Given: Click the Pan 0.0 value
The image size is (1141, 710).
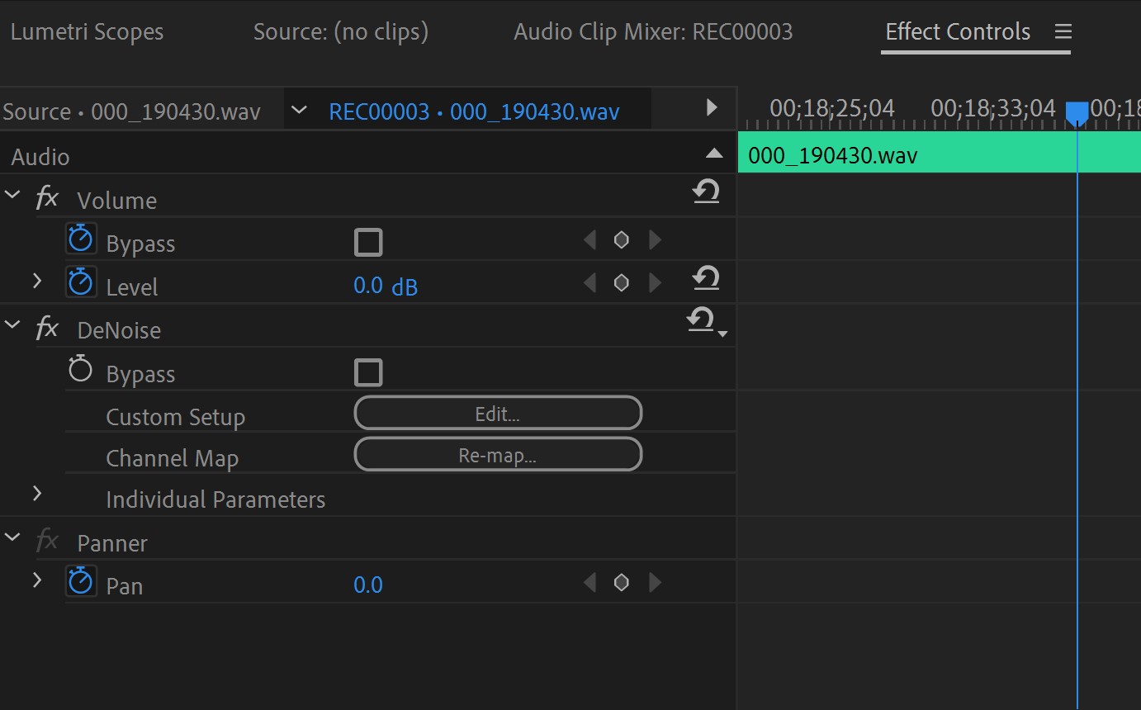Looking at the screenshot, I should 368,585.
